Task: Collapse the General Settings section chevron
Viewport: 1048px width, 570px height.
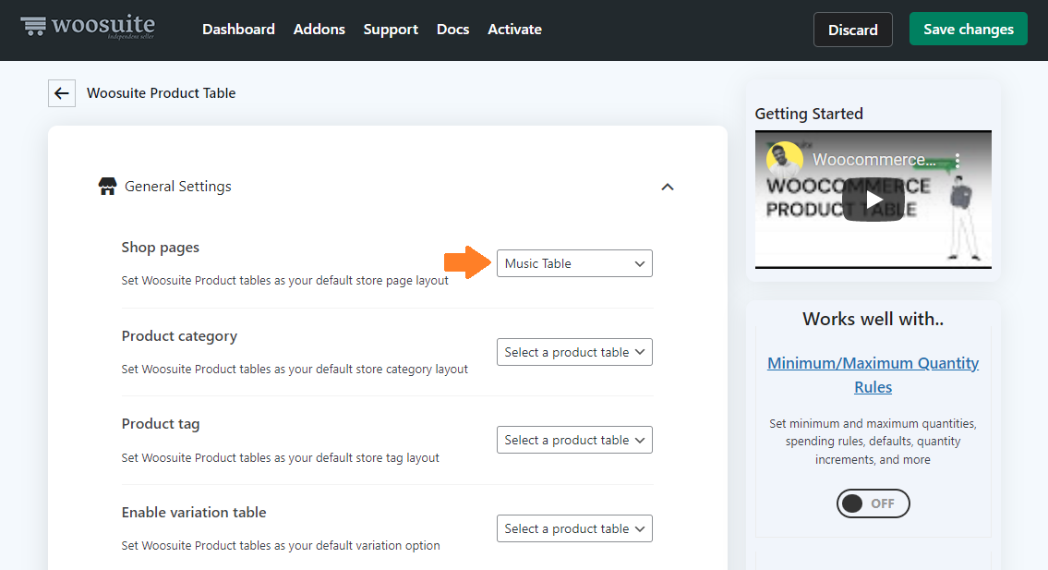Action: coord(667,187)
